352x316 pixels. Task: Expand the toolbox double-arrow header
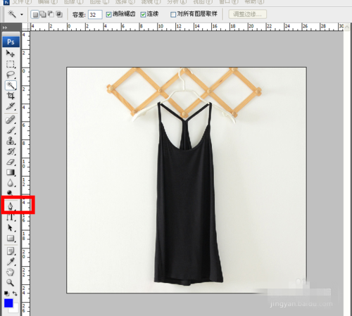pyautogui.click(x=5, y=27)
